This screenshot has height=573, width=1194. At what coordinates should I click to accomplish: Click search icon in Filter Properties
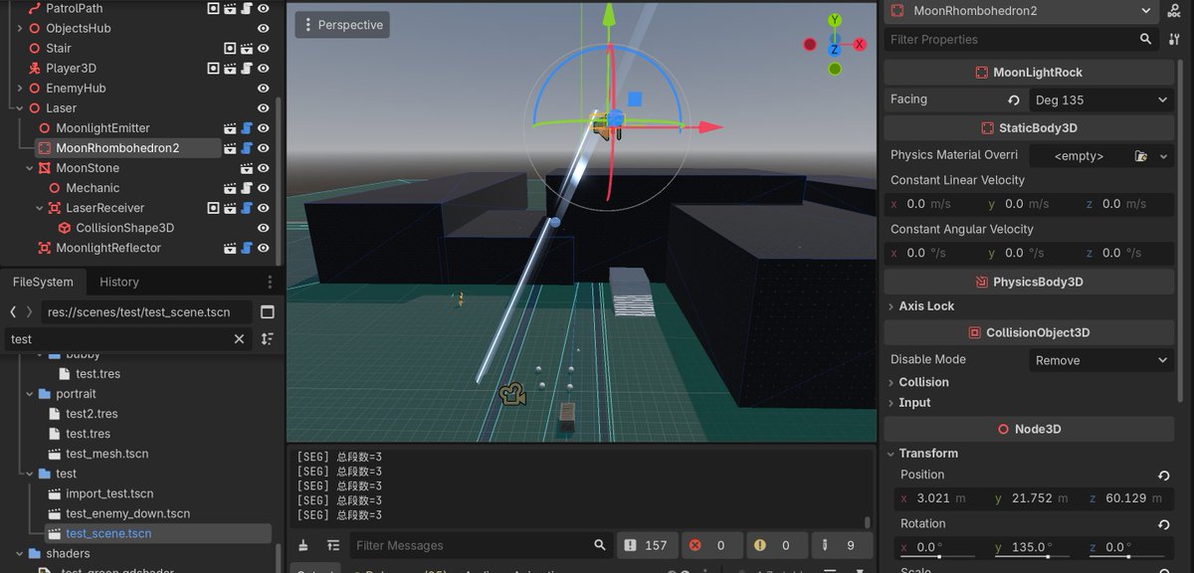point(1146,39)
